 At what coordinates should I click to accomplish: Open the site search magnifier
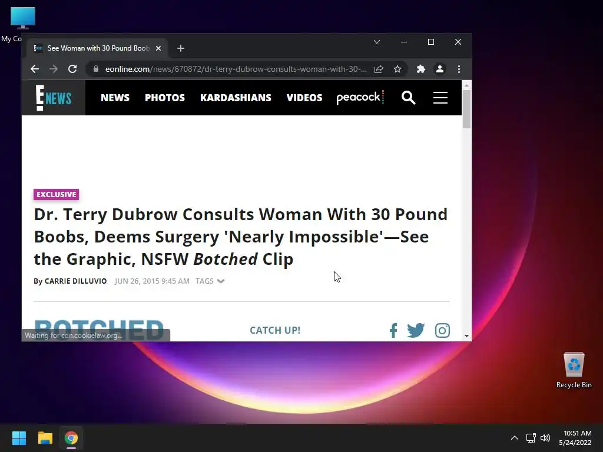tap(409, 98)
